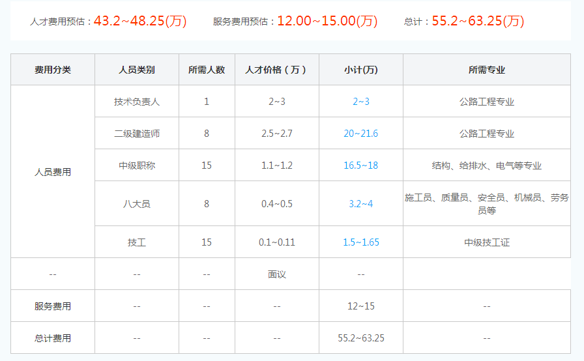Image resolution: width=584 pixels, height=361 pixels.
Task: Click the blue subtotal link 2~3
Action: [x=361, y=102]
